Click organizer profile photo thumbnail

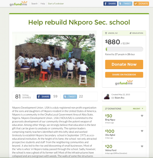tap(107, 96)
